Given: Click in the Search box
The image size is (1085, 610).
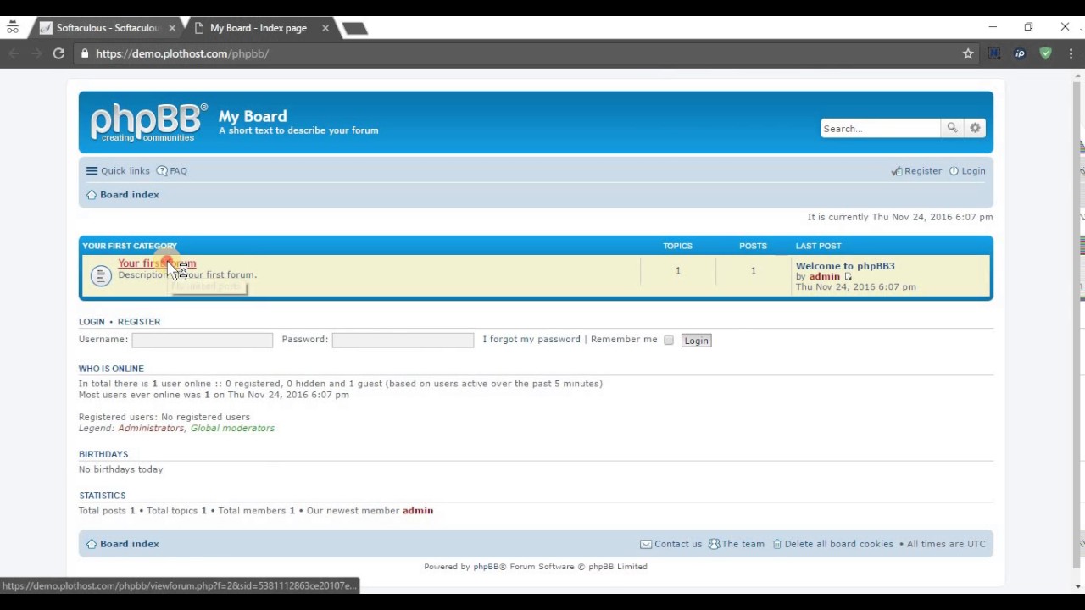Looking at the screenshot, I should pos(881,128).
